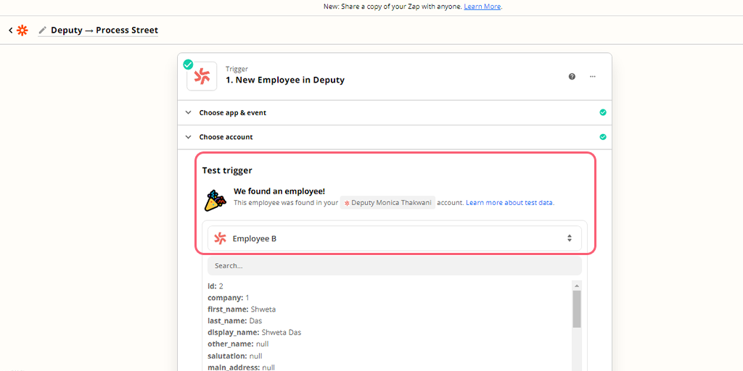Click the Deputy app icon in trigger header

pos(202,76)
